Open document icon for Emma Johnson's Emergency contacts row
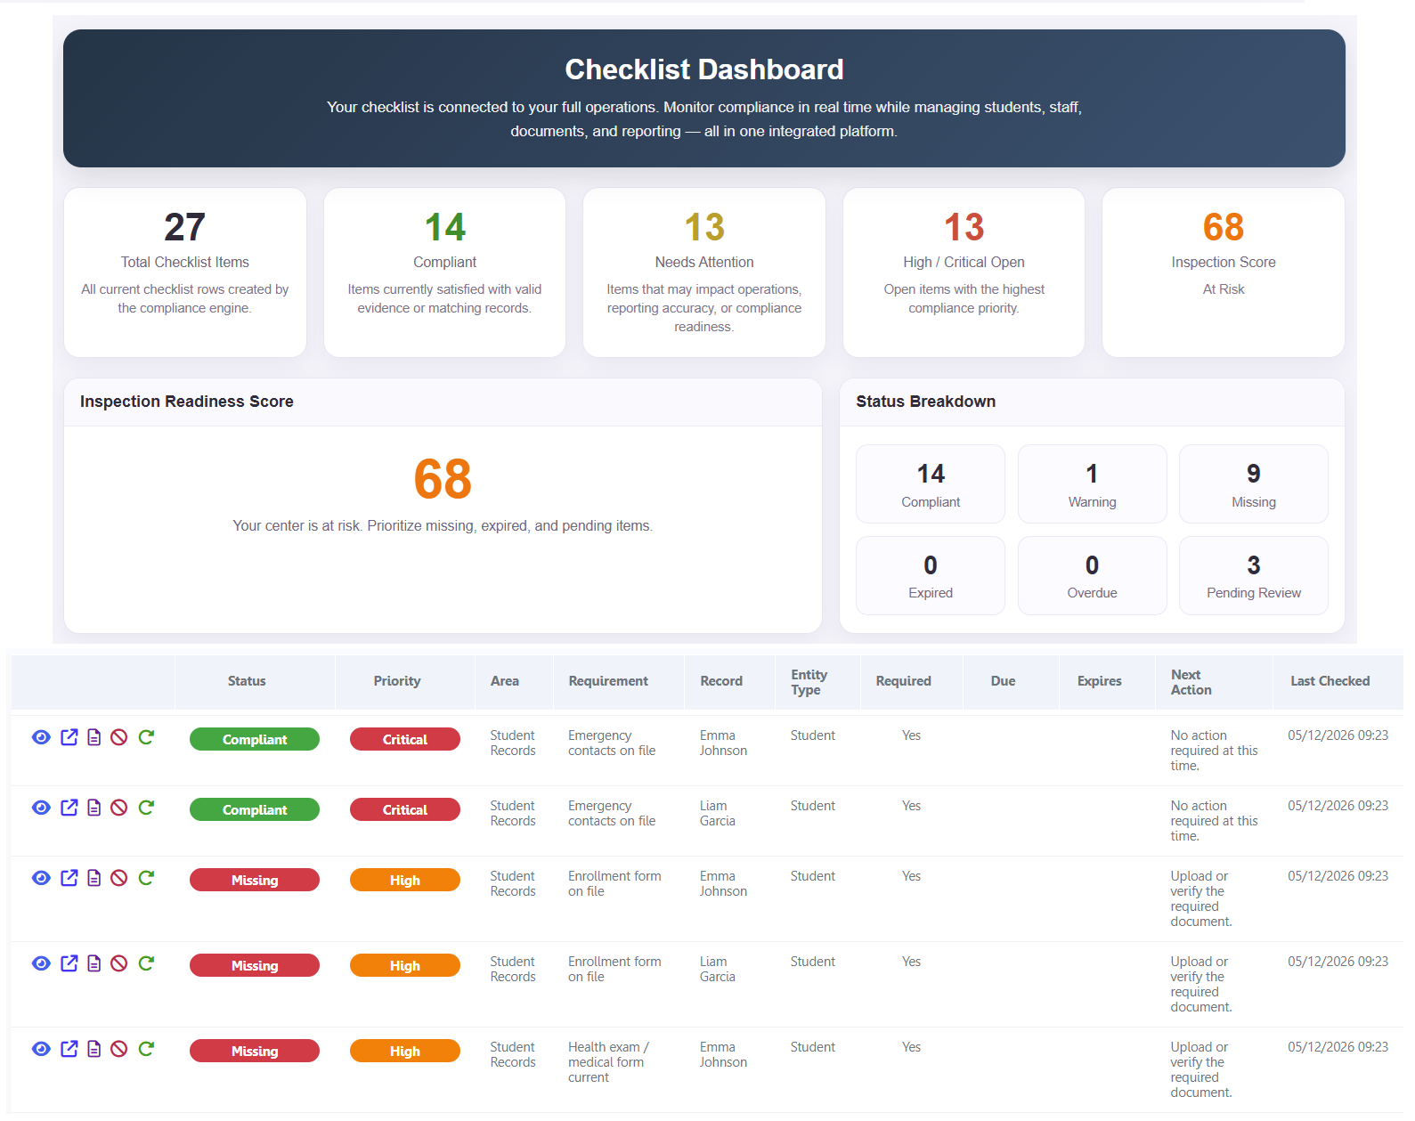The width and height of the screenshot is (1415, 1121). pyautogui.click(x=94, y=737)
